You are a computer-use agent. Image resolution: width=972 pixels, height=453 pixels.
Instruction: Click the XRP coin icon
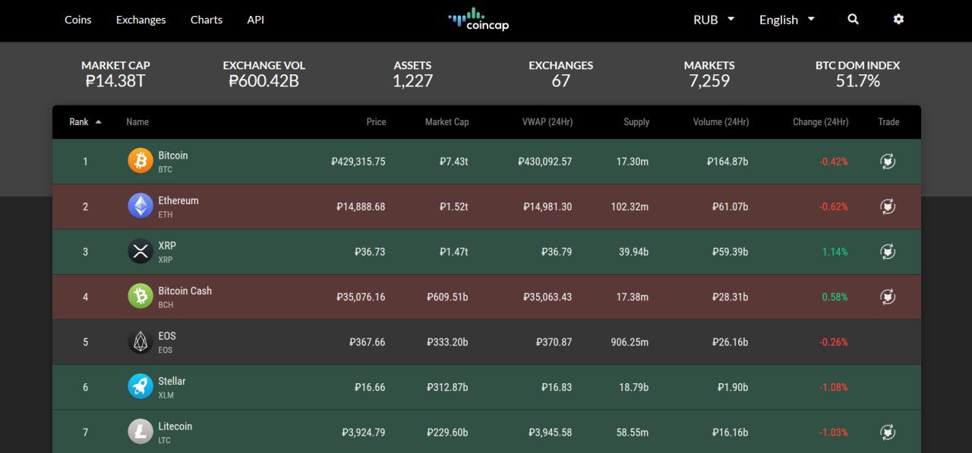tap(140, 251)
